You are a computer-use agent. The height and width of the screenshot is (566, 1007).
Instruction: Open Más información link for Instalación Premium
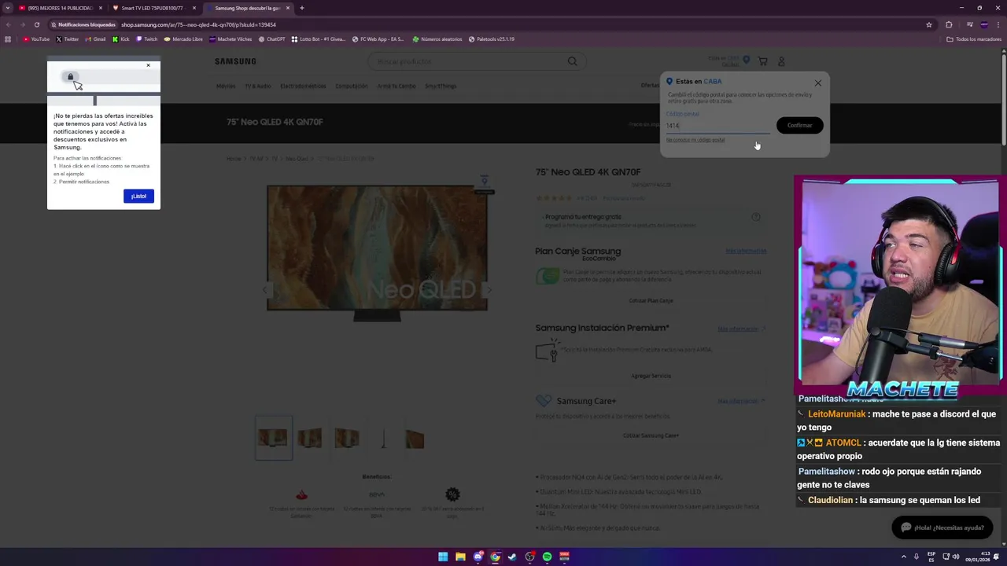pyautogui.click(x=741, y=329)
